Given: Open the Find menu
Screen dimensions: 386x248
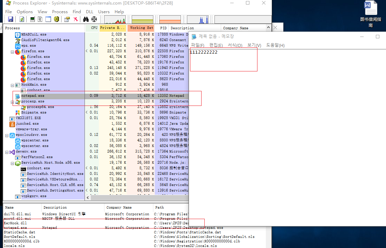Looking at the screenshot, I should tap(77, 11).
